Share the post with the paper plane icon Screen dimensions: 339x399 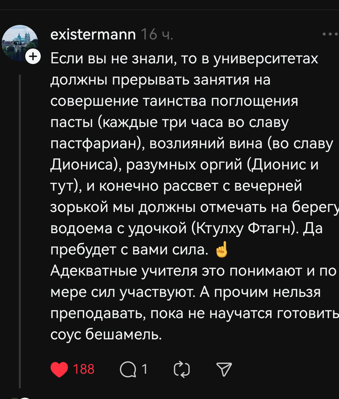coord(224,369)
